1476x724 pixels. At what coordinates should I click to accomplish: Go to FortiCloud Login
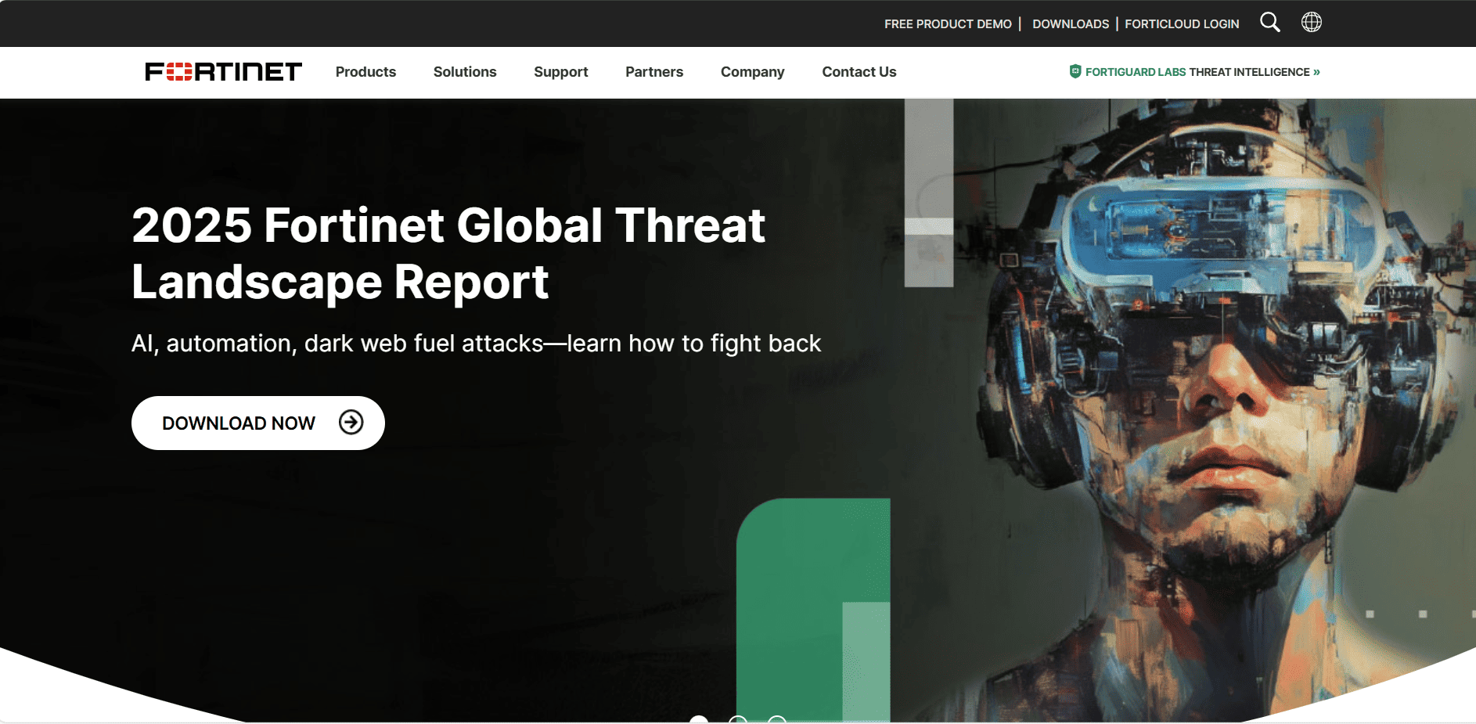click(1182, 24)
